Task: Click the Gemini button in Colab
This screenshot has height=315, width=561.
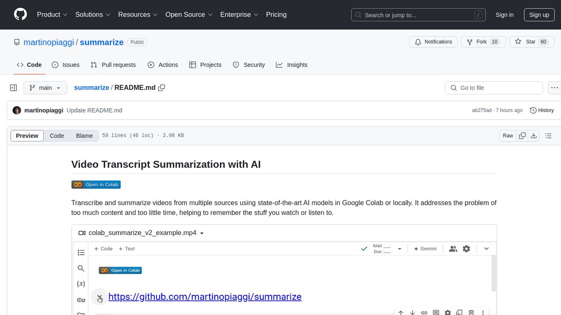Action: pyautogui.click(x=425, y=249)
